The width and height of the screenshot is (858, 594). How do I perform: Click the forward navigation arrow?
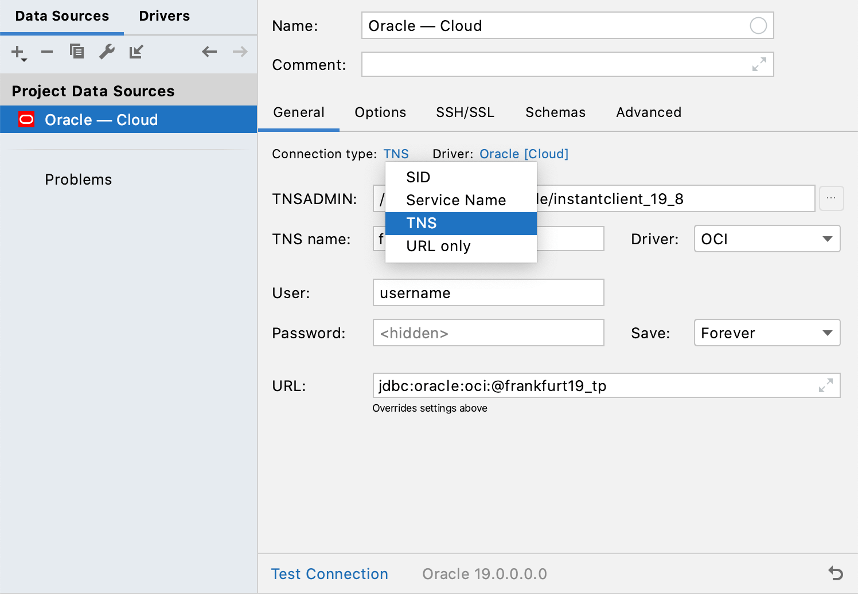click(x=239, y=52)
